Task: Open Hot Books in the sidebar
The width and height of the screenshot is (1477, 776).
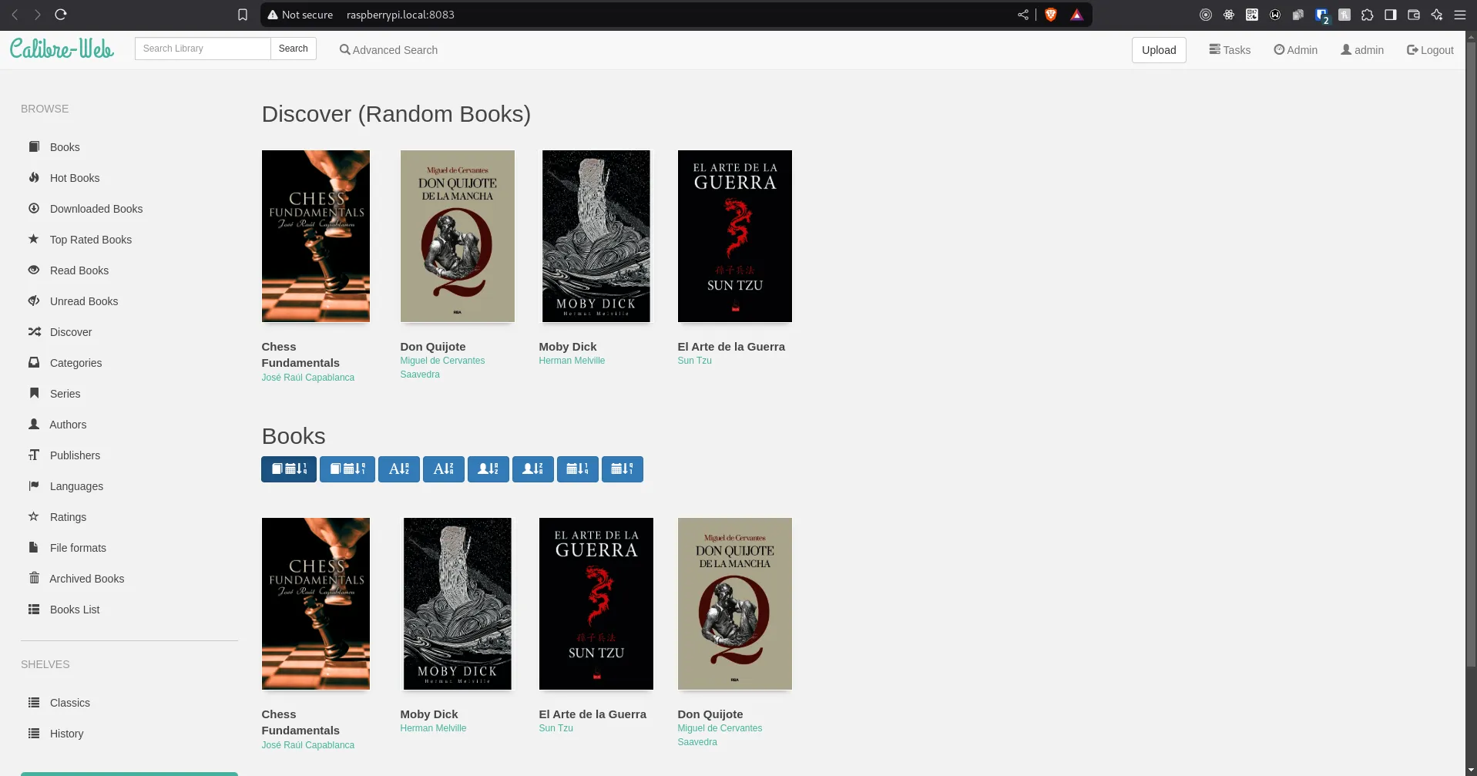Action: [x=74, y=178]
